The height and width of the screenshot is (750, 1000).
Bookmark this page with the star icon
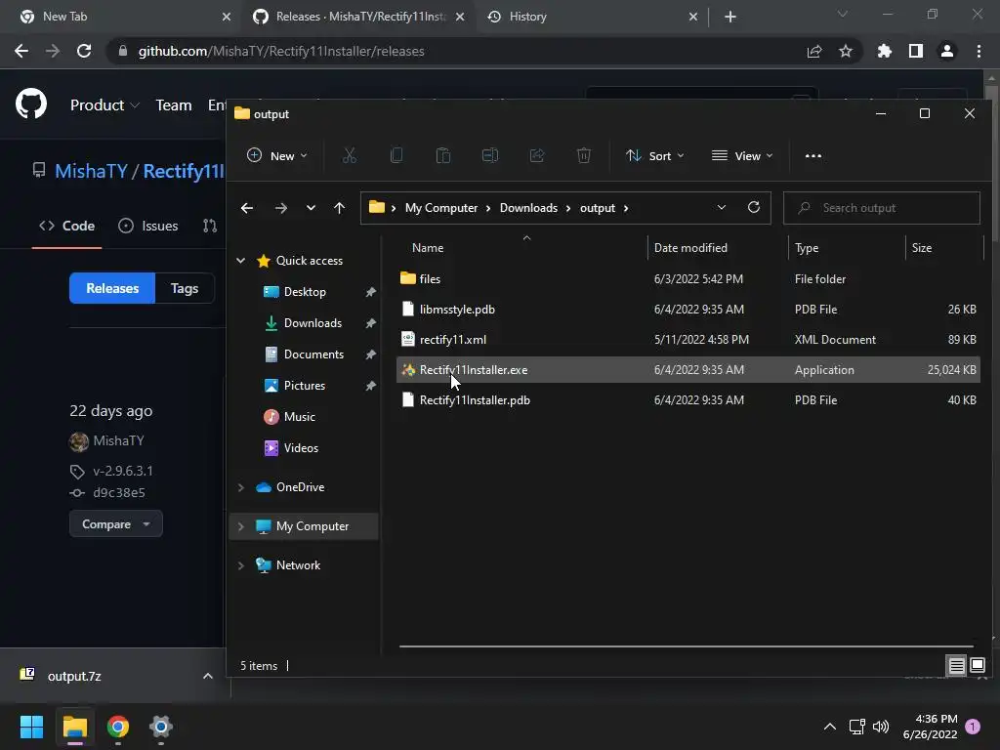pyautogui.click(x=846, y=51)
